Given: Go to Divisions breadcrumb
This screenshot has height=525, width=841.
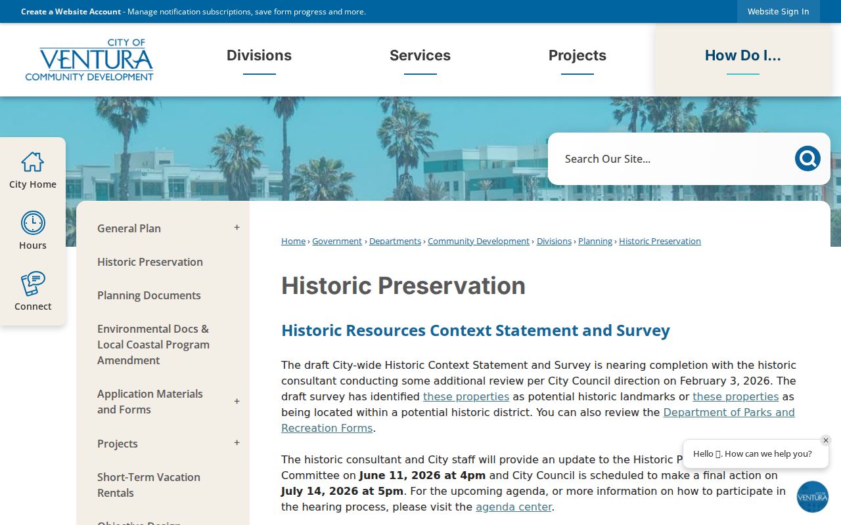Looking at the screenshot, I should (x=554, y=241).
